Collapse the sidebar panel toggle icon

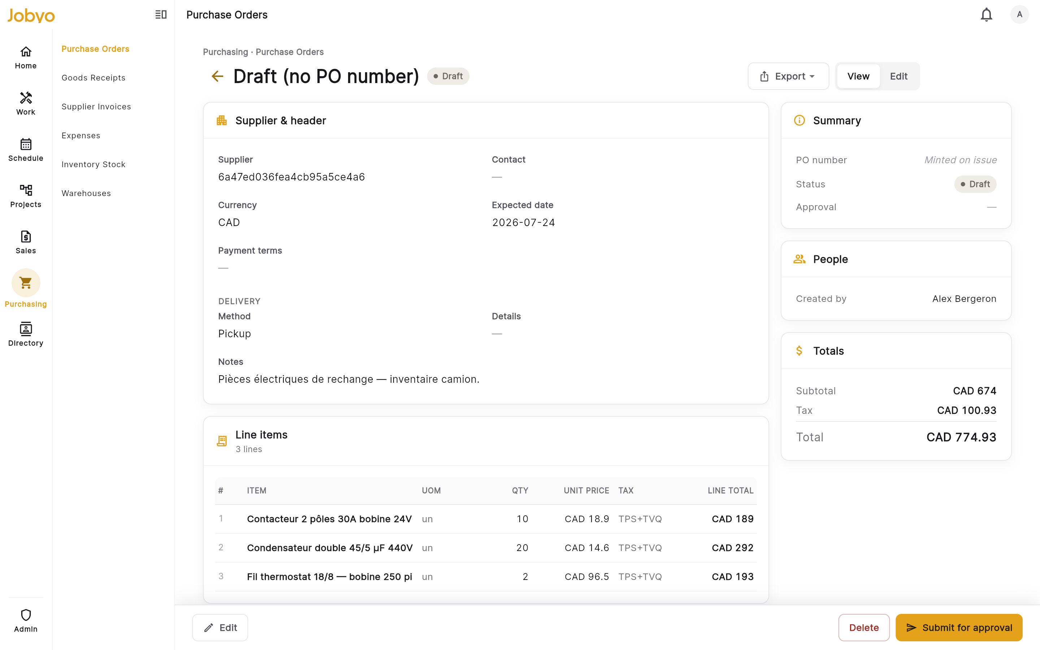tap(161, 14)
